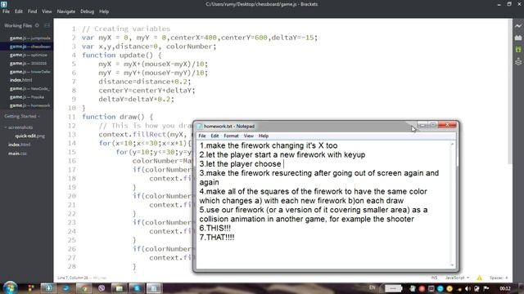
Task: Toggle INS insert mode in the status bar
Action: (x=434, y=278)
